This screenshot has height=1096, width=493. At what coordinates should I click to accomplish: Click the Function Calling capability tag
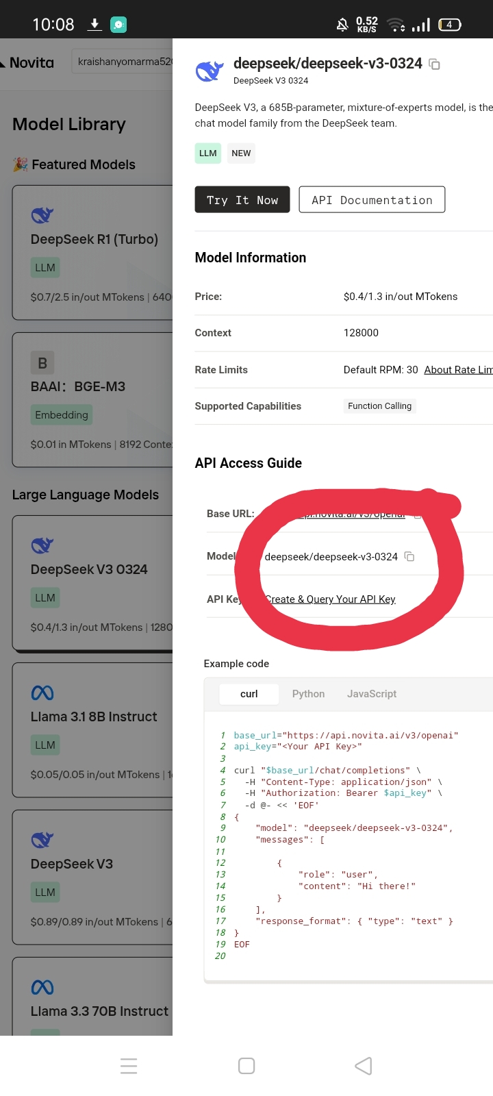pyautogui.click(x=379, y=406)
